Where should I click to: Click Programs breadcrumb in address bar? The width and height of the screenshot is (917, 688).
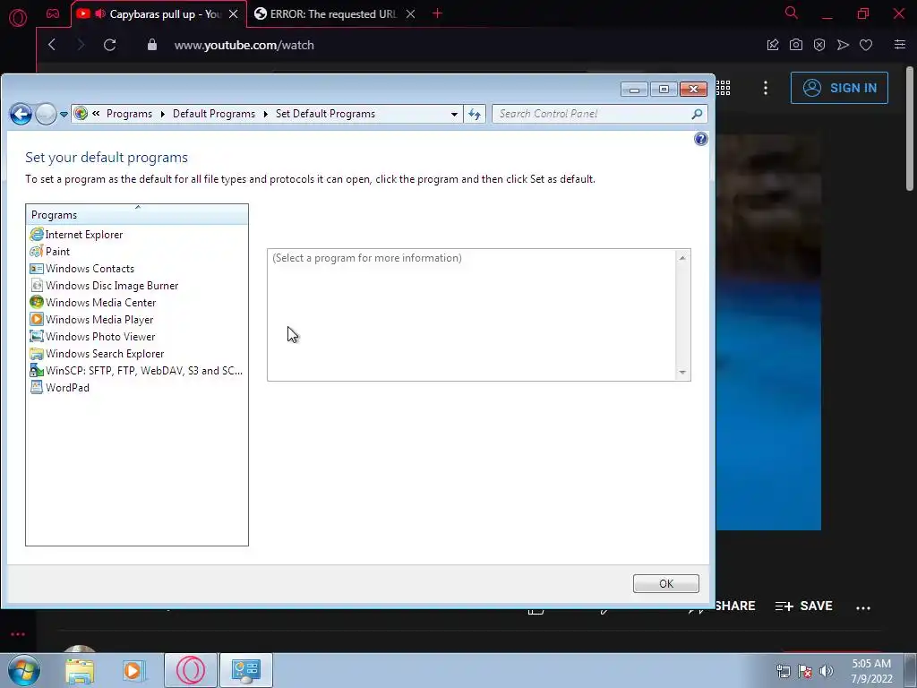[129, 114]
